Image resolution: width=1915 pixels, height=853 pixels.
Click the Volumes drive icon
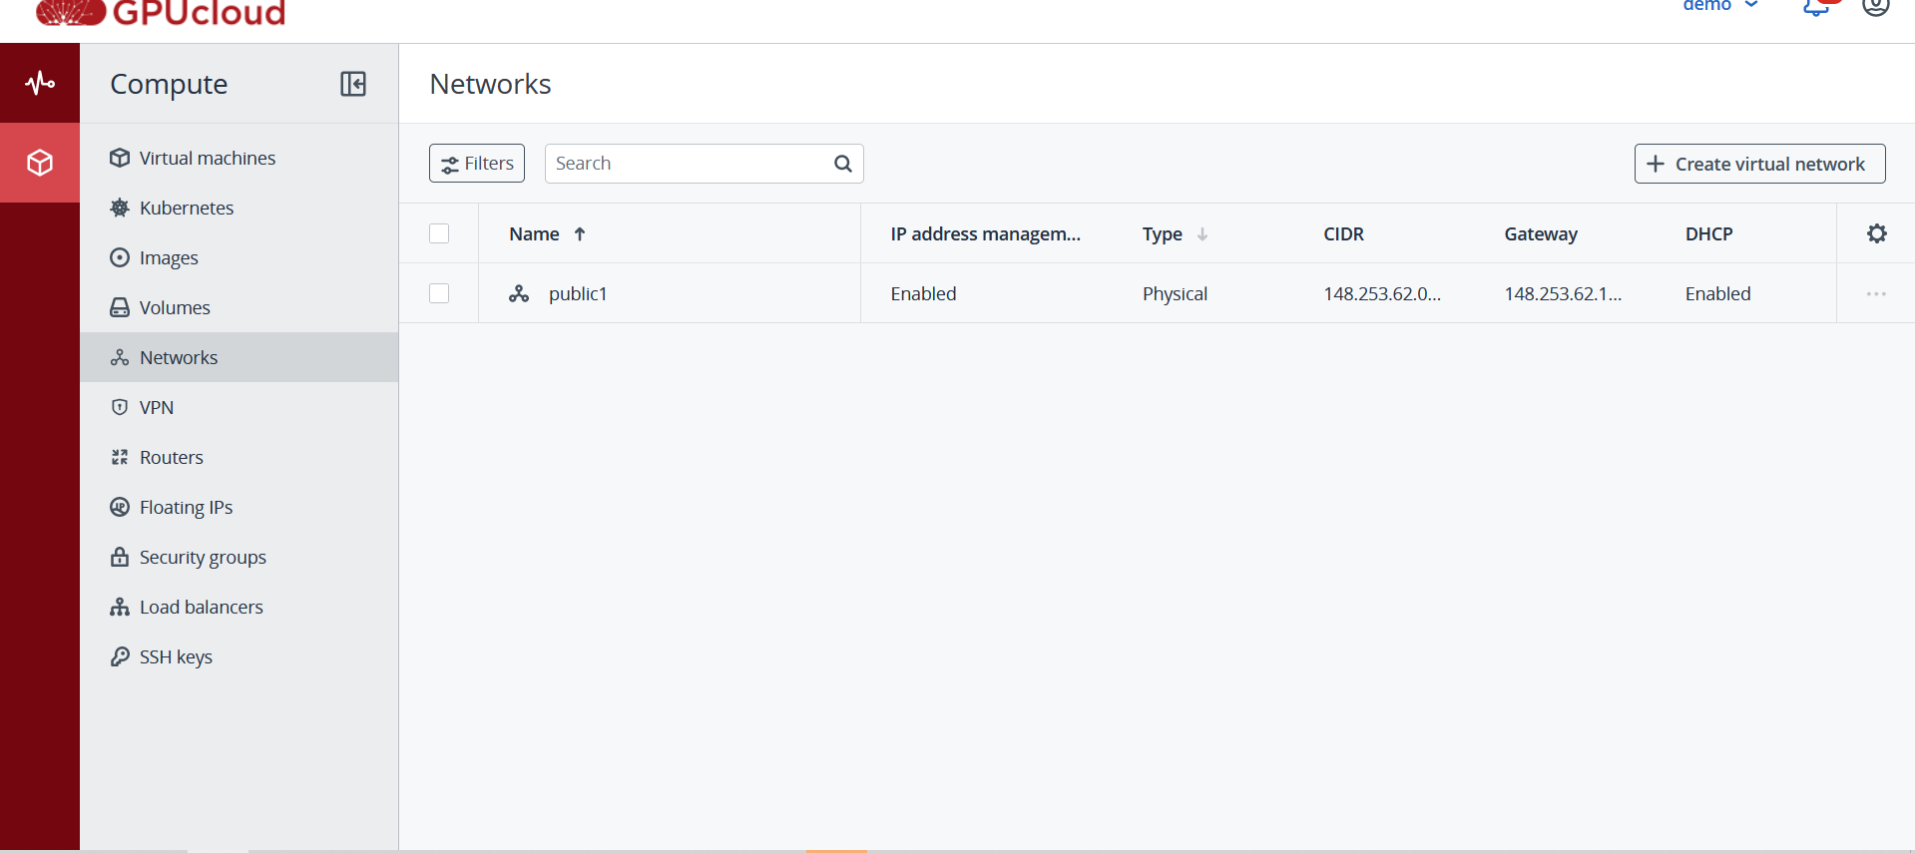click(120, 307)
